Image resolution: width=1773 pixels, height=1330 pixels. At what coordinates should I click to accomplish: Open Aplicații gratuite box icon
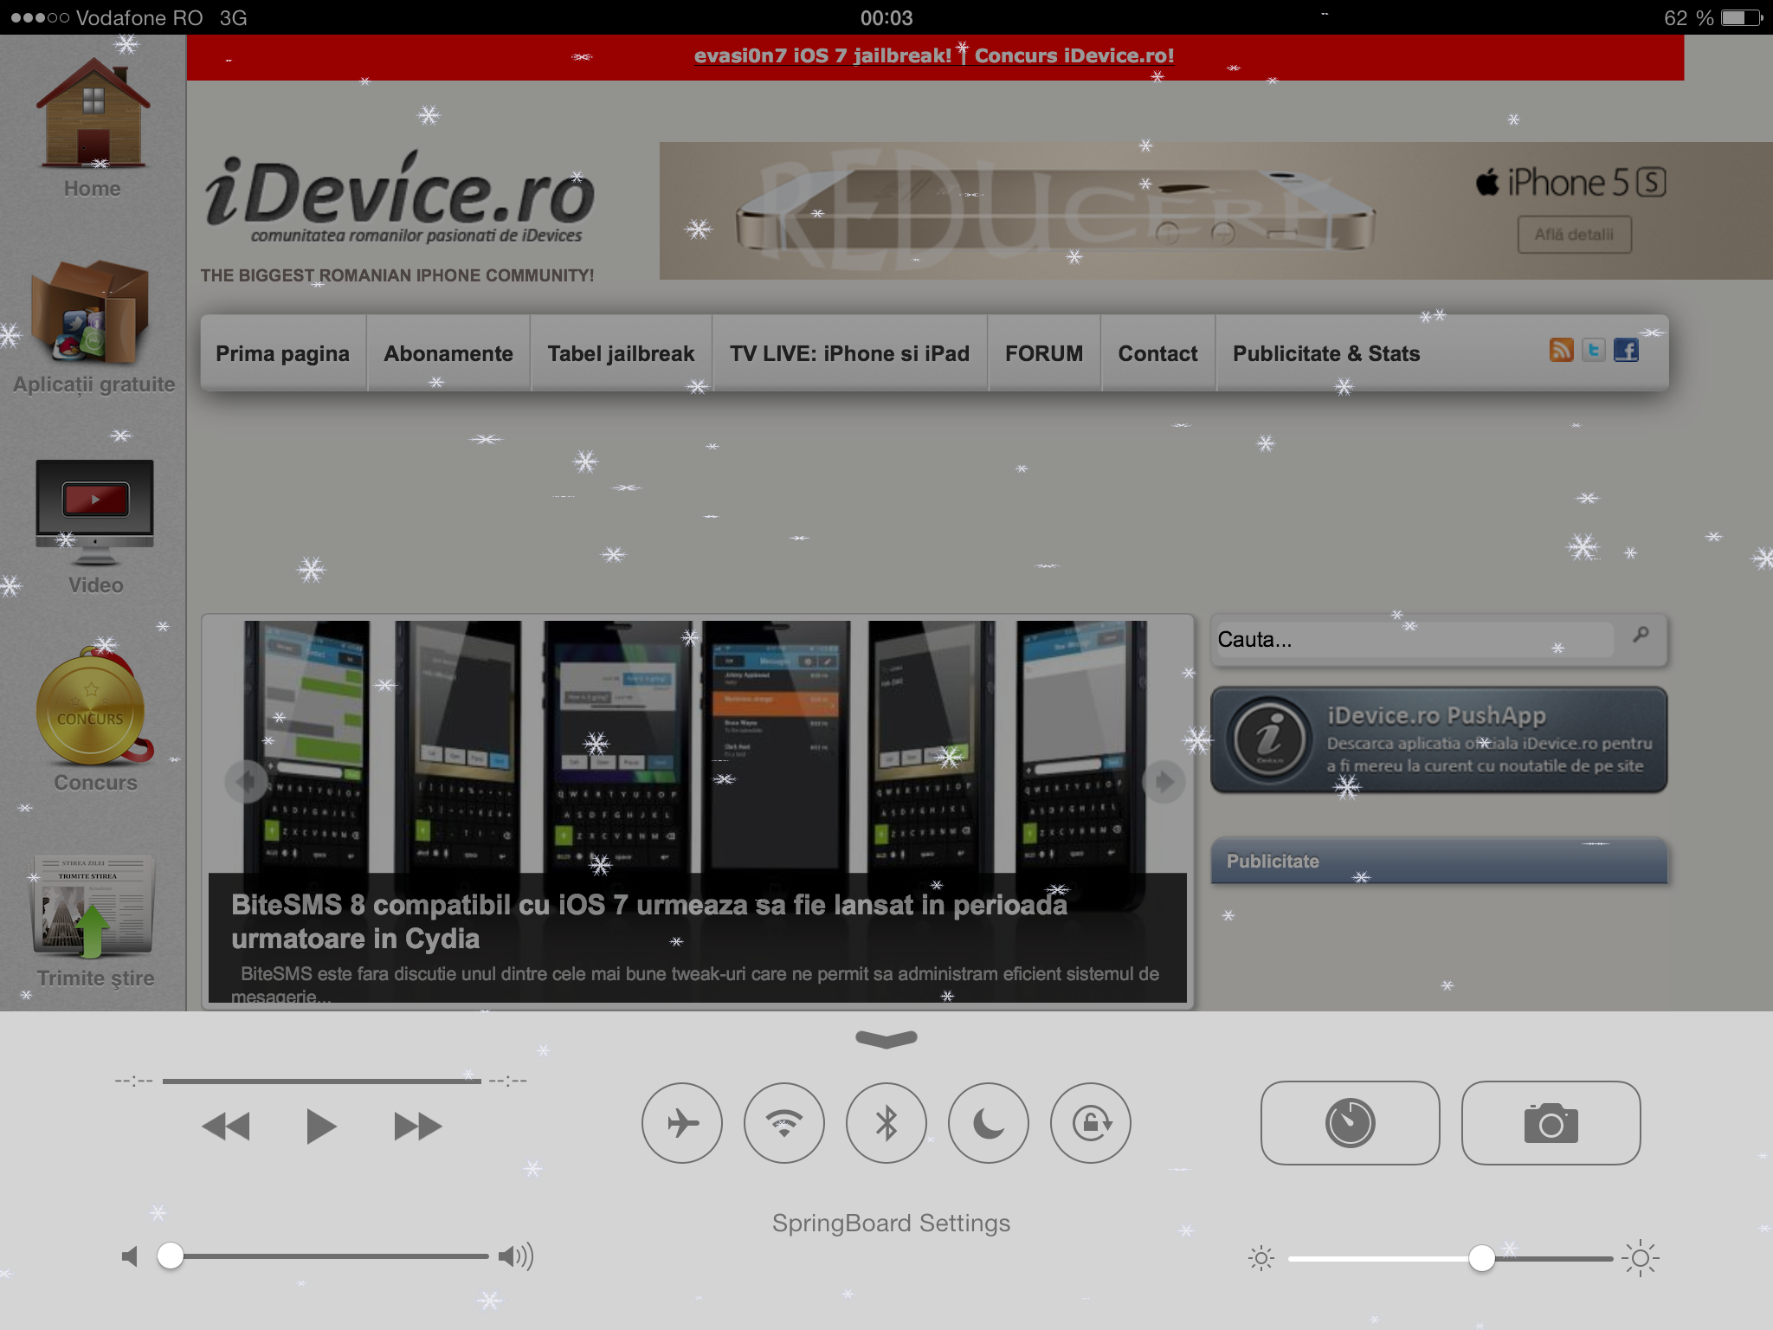tap(90, 312)
